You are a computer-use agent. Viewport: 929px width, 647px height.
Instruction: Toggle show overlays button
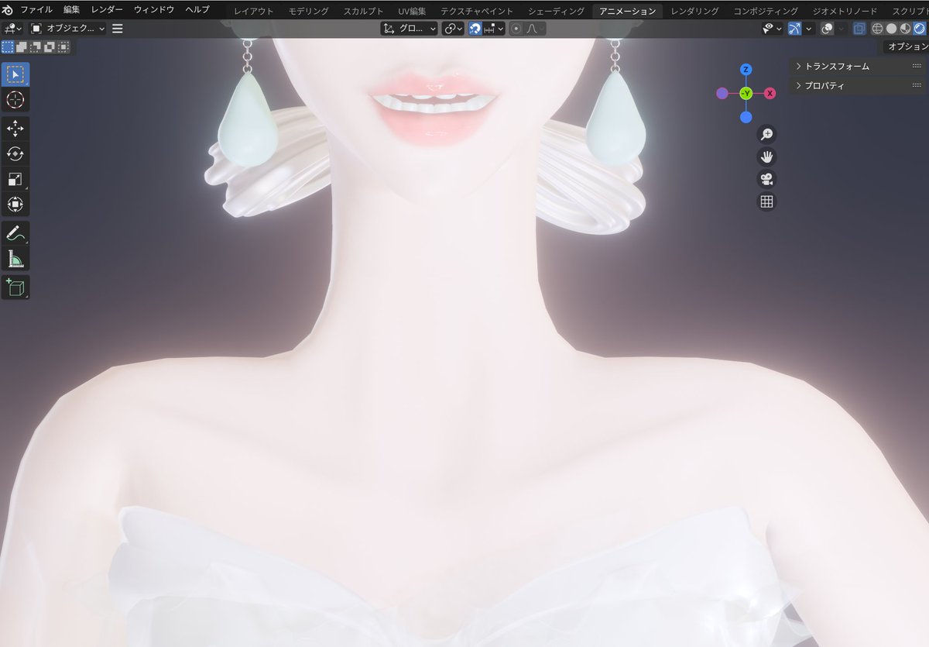(827, 29)
